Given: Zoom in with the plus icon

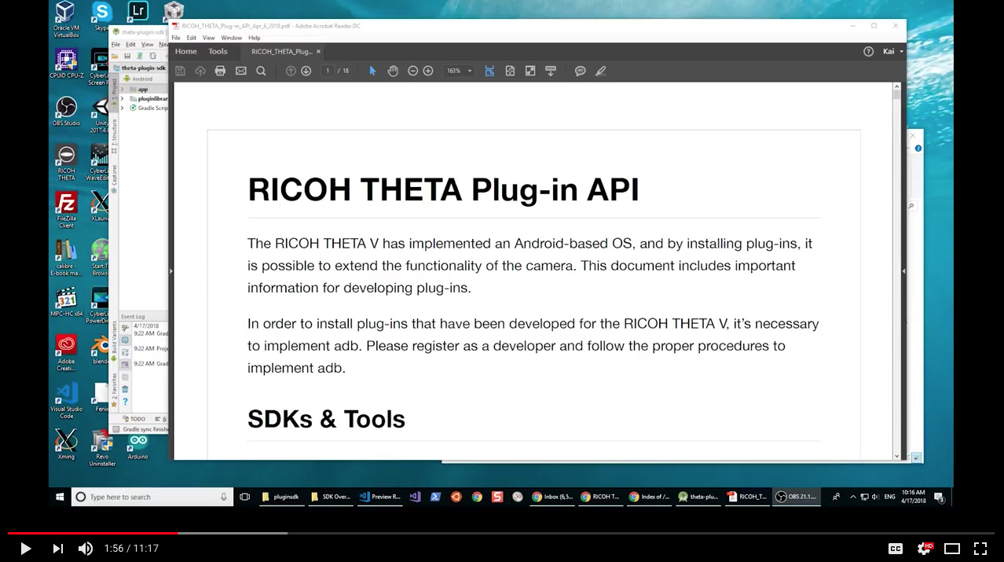Looking at the screenshot, I should [428, 71].
